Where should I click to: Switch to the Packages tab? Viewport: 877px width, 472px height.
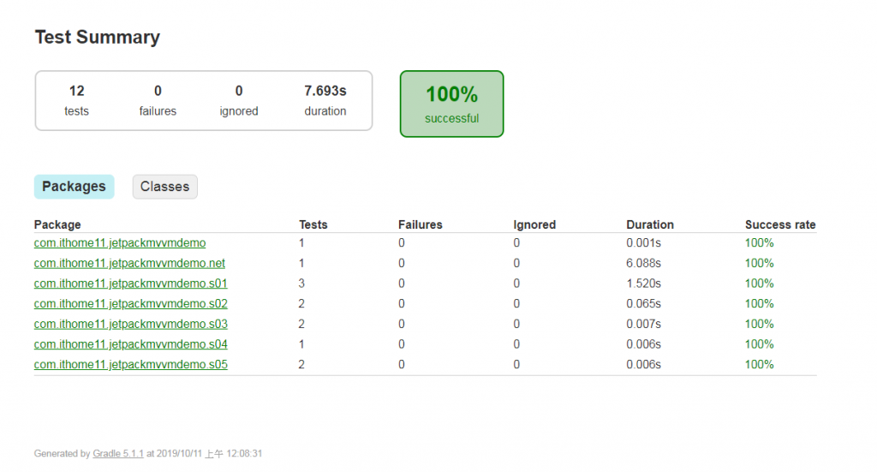74,187
